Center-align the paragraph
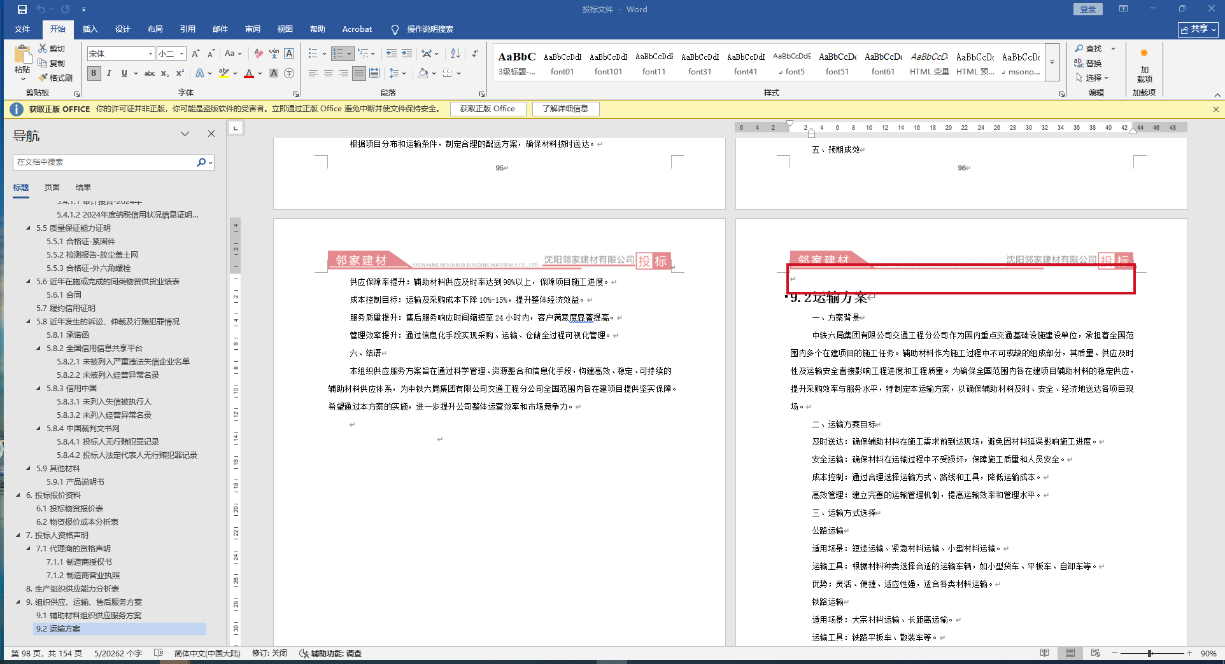 (329, 73)
